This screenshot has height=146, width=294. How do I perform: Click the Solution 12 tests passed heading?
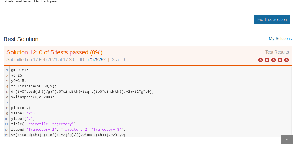pos(54,52)
